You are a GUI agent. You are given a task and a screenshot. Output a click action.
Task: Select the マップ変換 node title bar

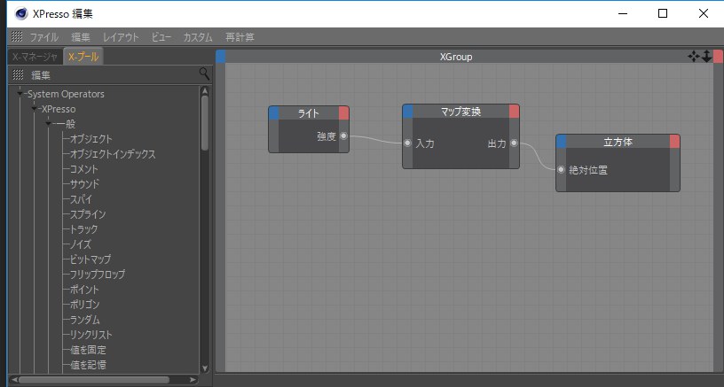460,112
